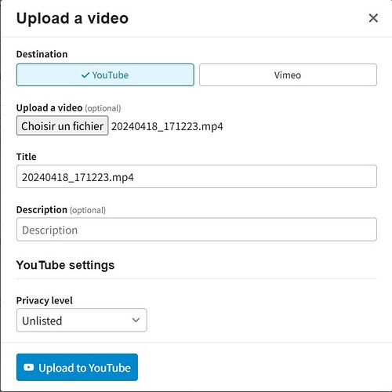Viewport: 392px width, 392px height.
Task: Focus the Description text field
Action: pyautogui.click(x=197, y=230)
